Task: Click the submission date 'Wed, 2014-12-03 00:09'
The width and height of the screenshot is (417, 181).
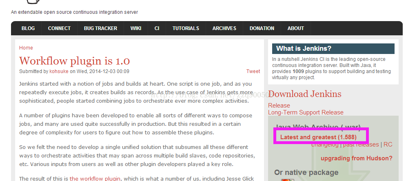Action: (x=103, y=71)
